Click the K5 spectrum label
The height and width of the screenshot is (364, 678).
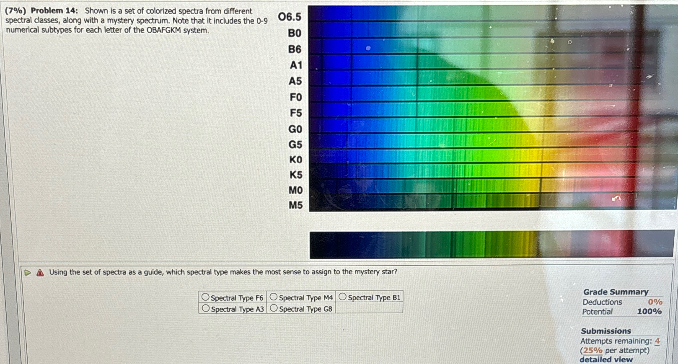[296, 175]
